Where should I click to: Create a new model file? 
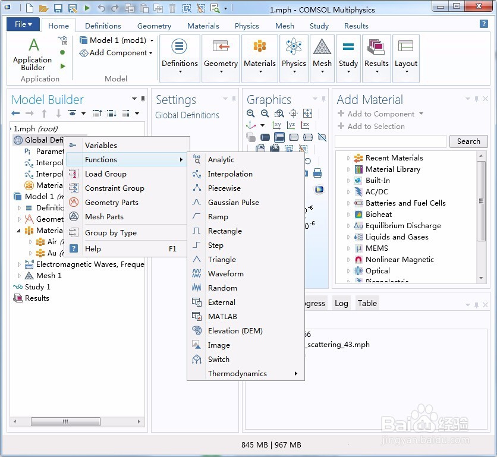point(30,8)
